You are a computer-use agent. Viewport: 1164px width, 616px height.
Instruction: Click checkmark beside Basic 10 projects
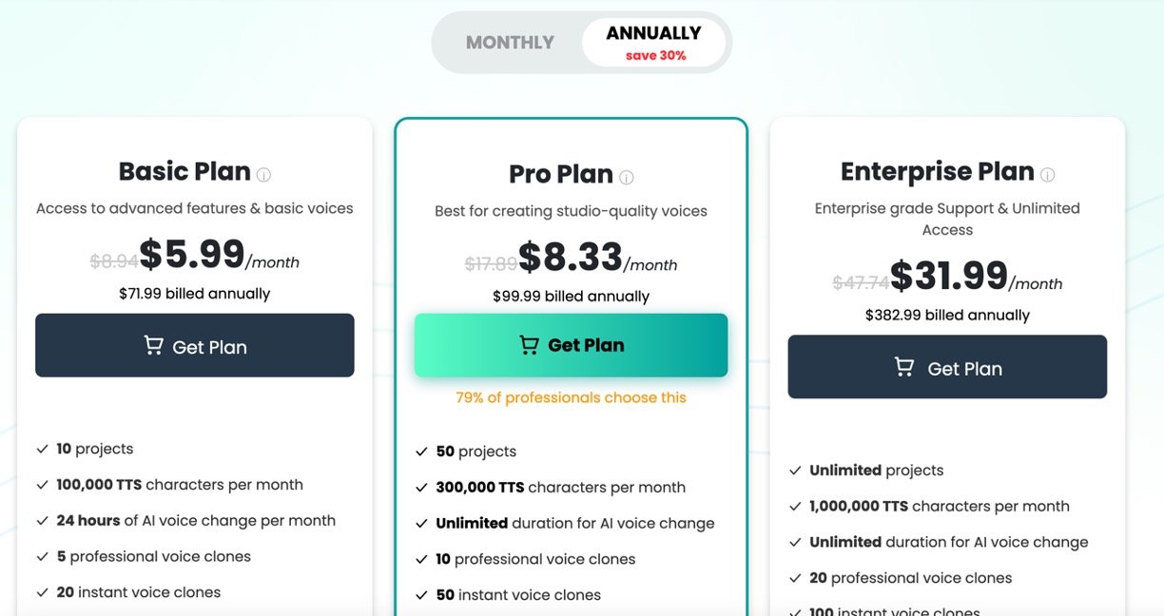coord(43,449)
